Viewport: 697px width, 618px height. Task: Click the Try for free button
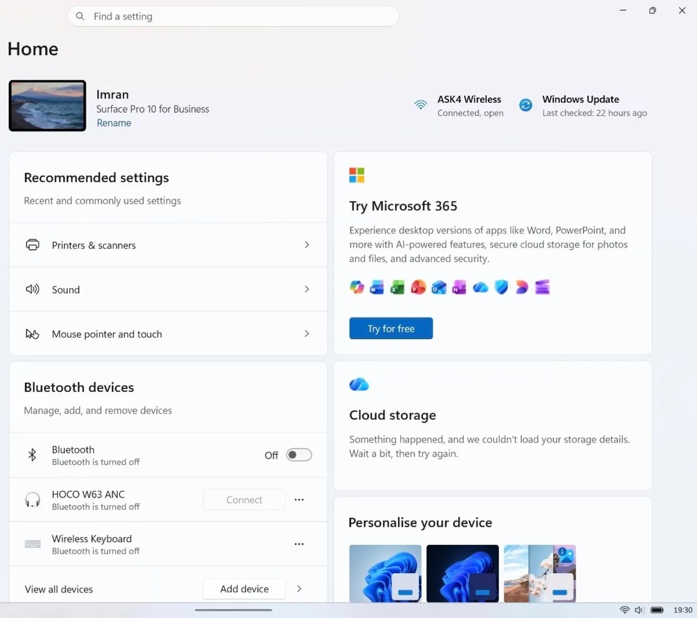pos(391,328)
